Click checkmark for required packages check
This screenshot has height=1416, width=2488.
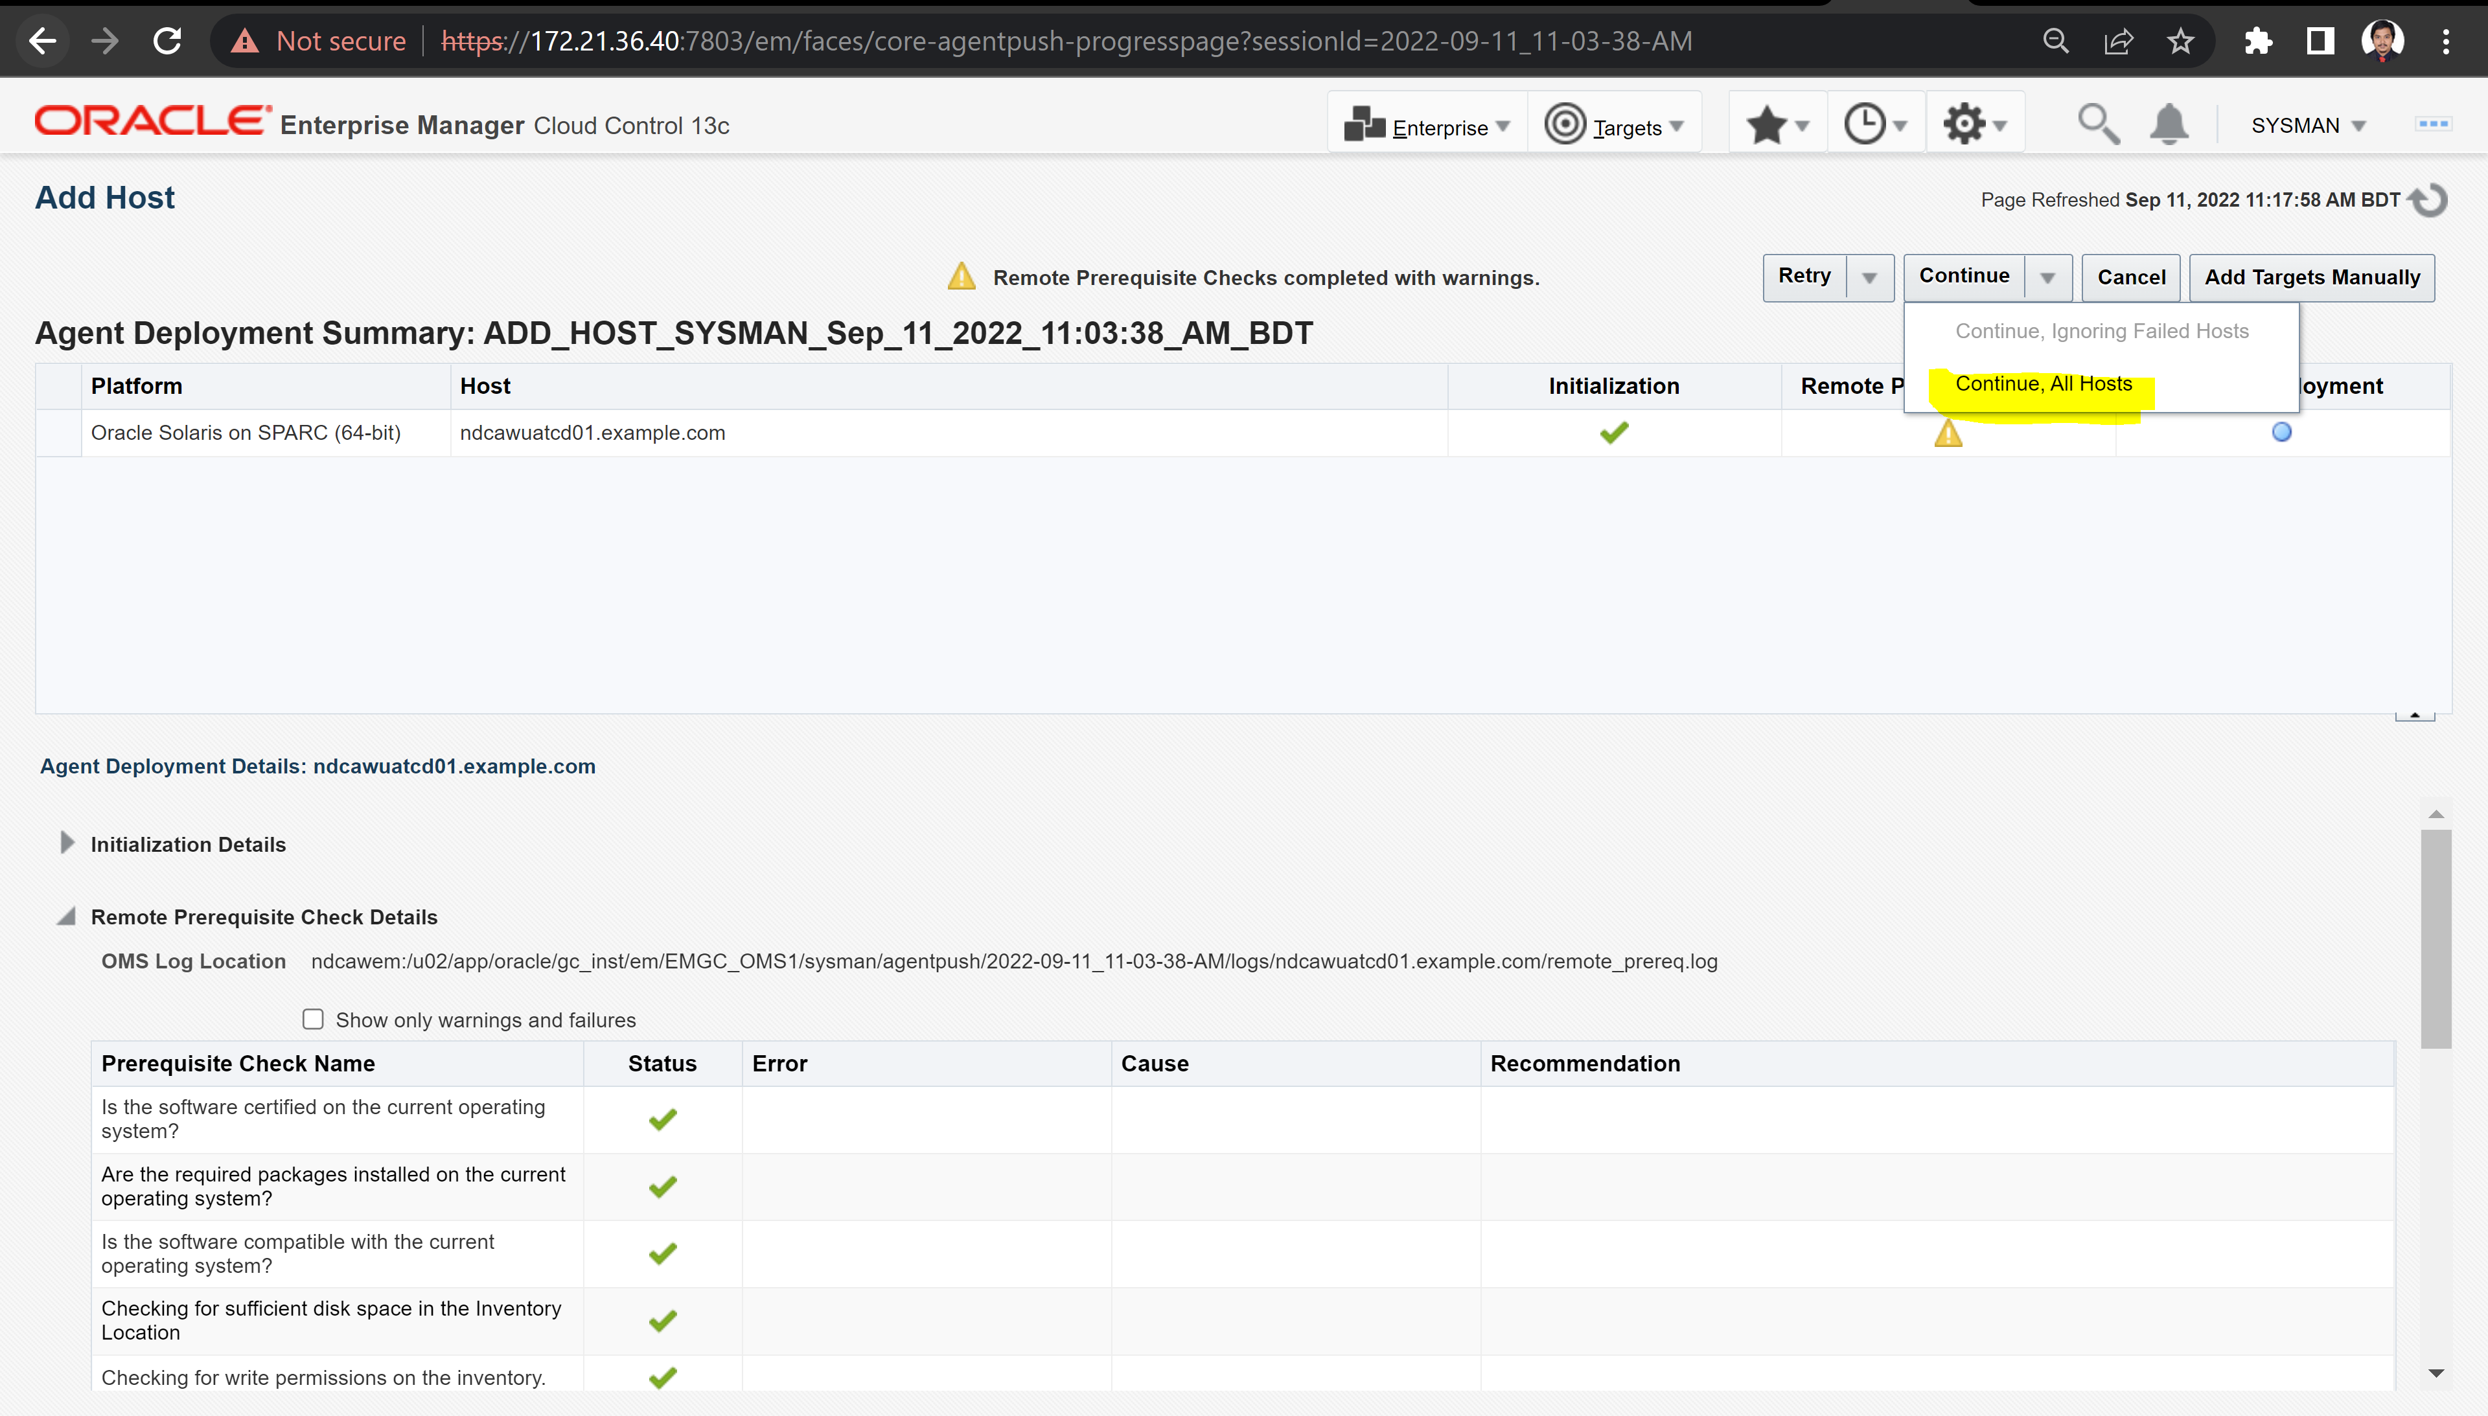(x=662, y=1187)
